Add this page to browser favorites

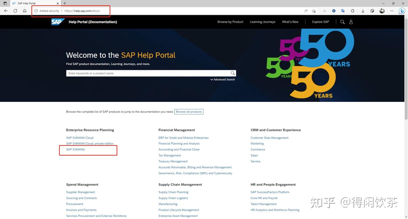314,11
